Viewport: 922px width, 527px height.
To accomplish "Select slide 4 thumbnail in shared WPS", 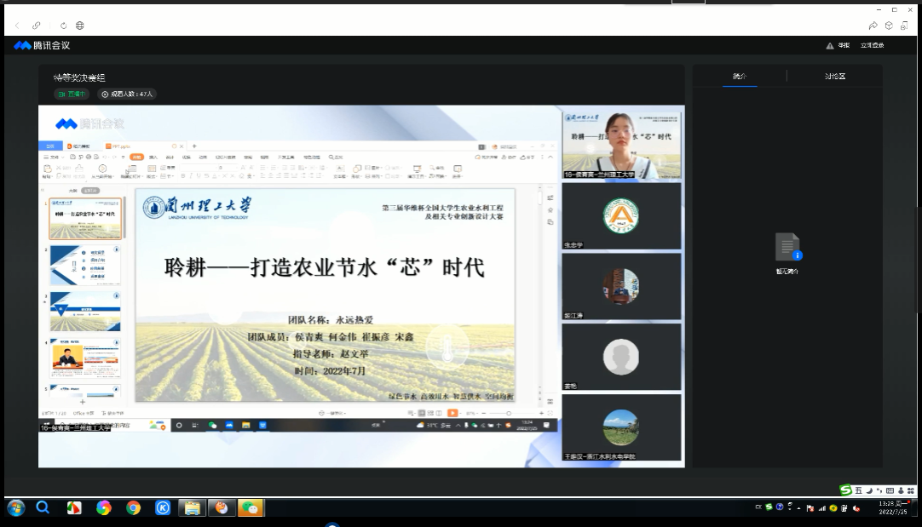I will 85,358.
